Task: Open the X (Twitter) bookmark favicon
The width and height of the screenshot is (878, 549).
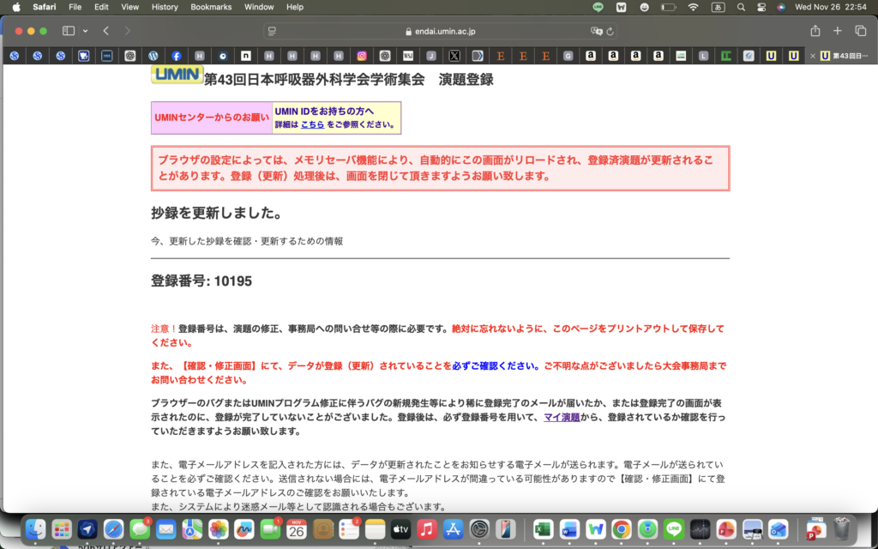Action: tap(453, 56)
